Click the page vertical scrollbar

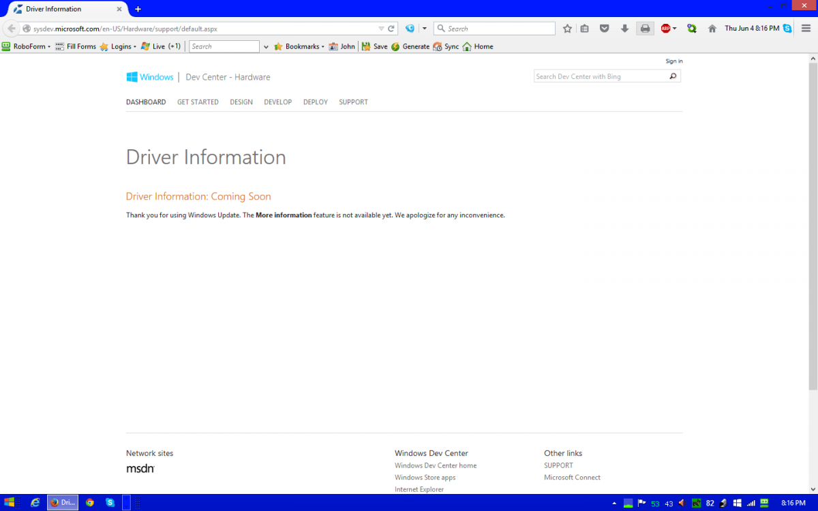click(x=813, y=225)
